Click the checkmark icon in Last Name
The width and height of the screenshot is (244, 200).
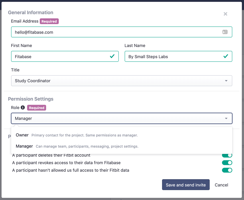pyautogui.click(x=226, y=56)
